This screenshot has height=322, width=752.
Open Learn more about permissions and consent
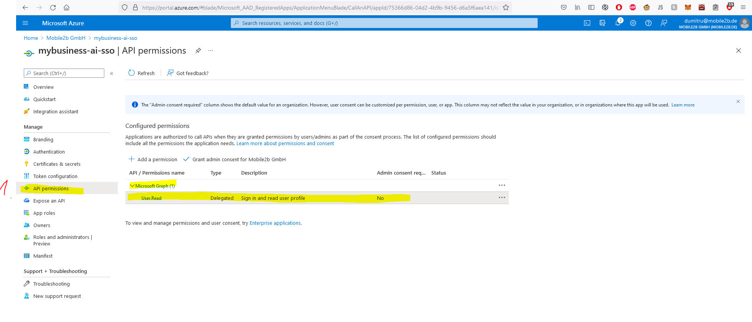pyautogui.click(x=285, y=144)
